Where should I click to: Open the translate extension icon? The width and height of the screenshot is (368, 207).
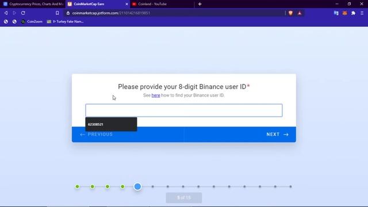click(x=336, y=13)
